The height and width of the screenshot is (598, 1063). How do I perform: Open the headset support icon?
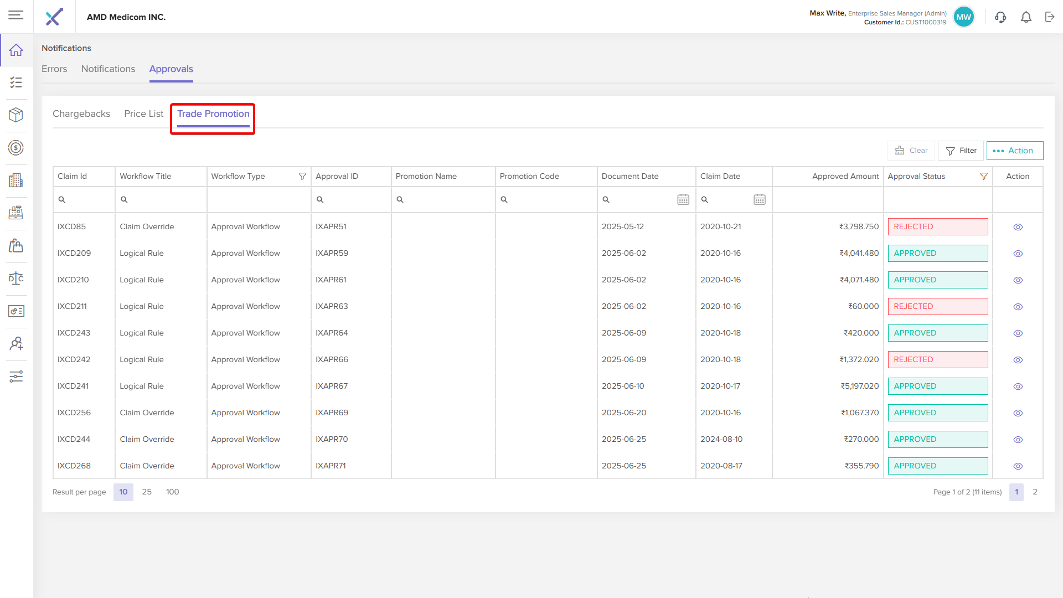1000,17
